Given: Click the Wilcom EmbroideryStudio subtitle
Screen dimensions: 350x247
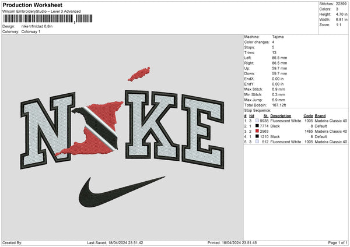Looking at the screenshot, I should (x=41, y=12).
